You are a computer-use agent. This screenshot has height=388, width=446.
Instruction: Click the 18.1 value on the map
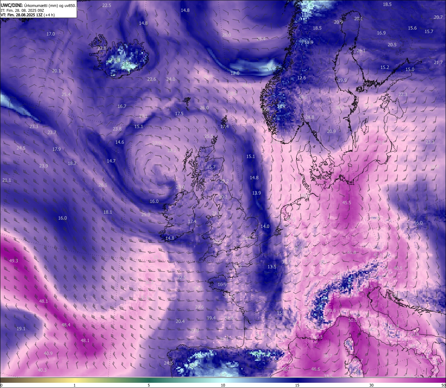click(108, 212)
